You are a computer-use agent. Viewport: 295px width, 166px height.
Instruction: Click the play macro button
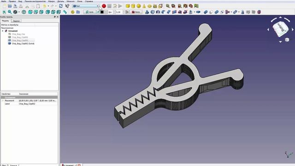pos(120,6)
